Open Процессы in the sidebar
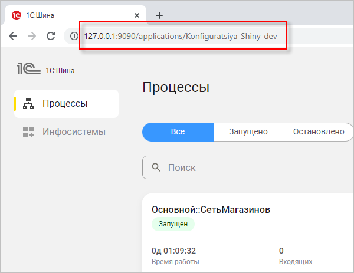The image size is (354, 273). point(66,104)
